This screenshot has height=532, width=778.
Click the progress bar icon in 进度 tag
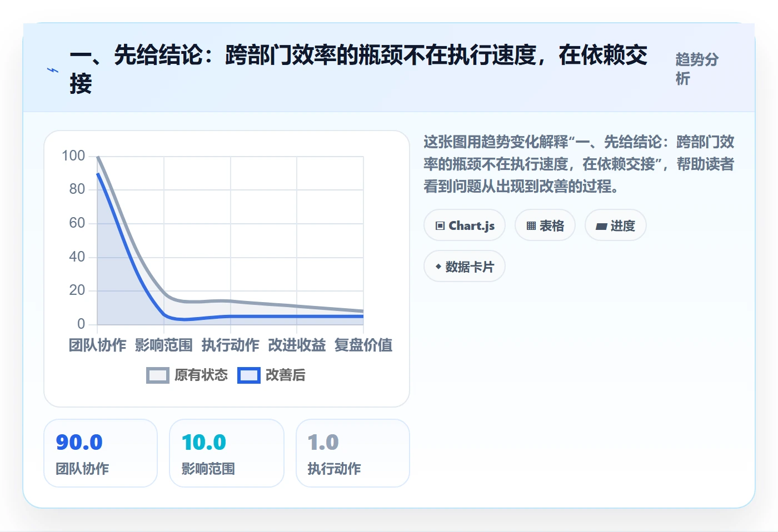(x=601, y=226)
